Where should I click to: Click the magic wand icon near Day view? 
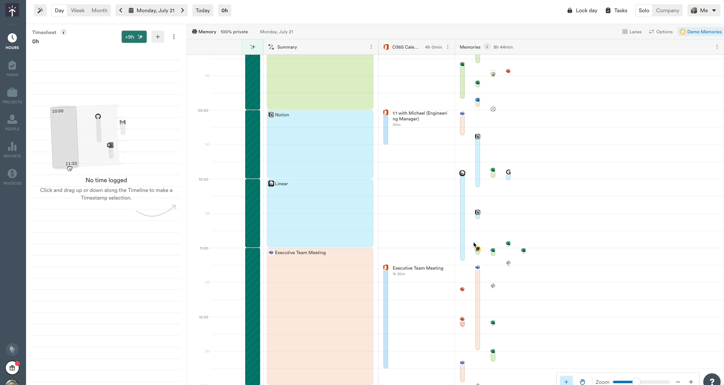tap(40, 10)
